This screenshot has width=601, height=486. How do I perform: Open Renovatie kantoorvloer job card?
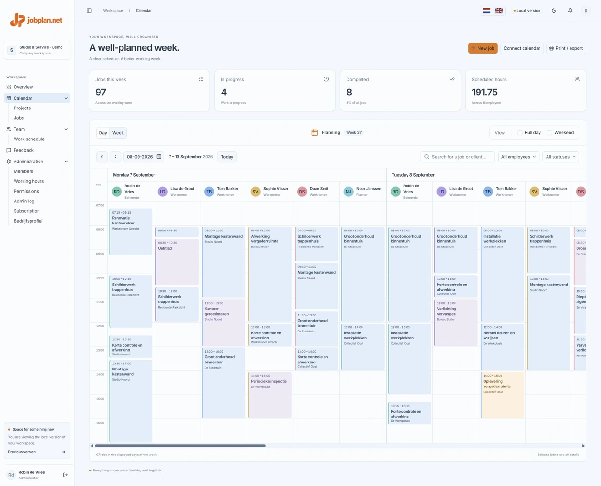pos(131,231)
